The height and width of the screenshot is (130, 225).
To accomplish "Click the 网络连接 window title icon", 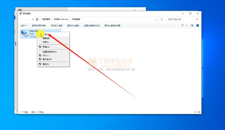I will (x=20, y=13).
